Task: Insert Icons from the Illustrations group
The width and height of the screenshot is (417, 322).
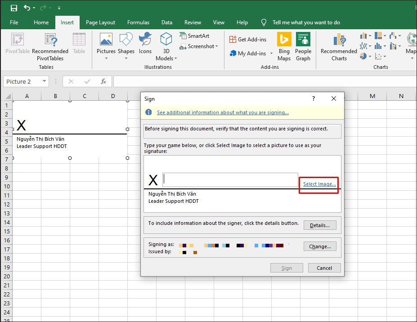Action: pyautogui.click(x=145, y=43)
